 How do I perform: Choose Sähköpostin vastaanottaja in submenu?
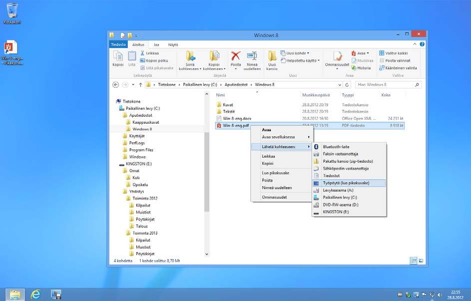pos(349,169)
